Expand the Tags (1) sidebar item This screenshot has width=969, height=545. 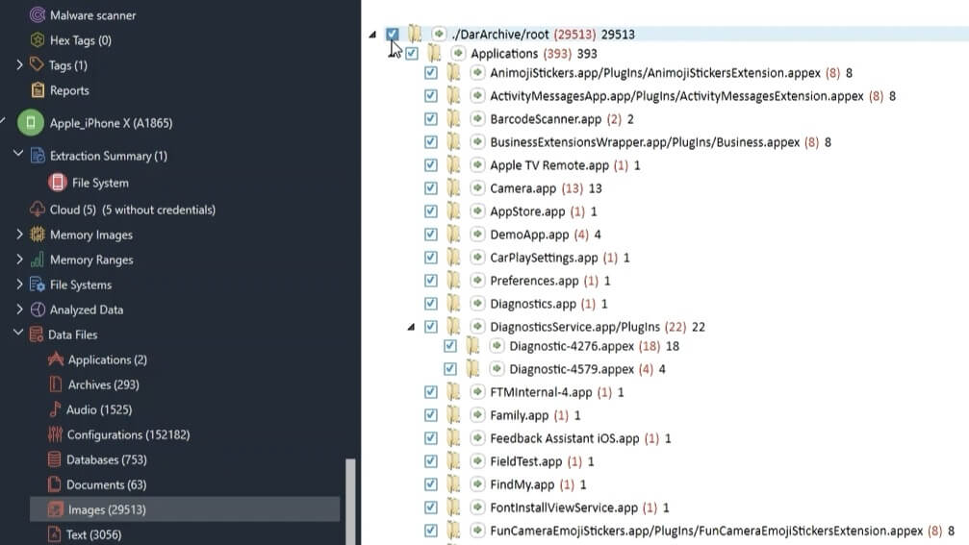coord(19,64)
